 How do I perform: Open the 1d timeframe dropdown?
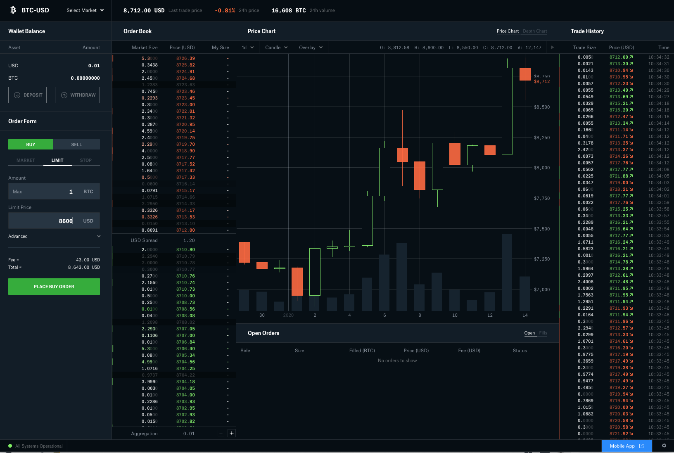(247, 47)
